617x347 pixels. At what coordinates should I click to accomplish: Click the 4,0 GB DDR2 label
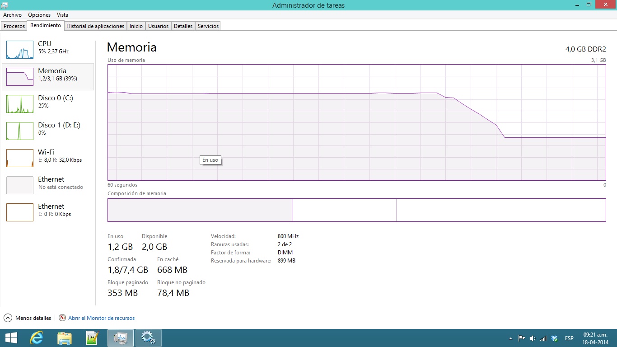pos(585,49)
